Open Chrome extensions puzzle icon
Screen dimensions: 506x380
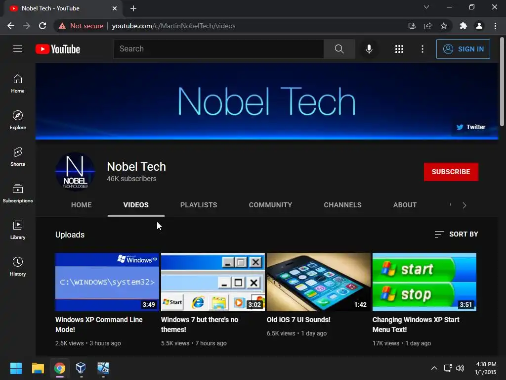coord(464,26)
